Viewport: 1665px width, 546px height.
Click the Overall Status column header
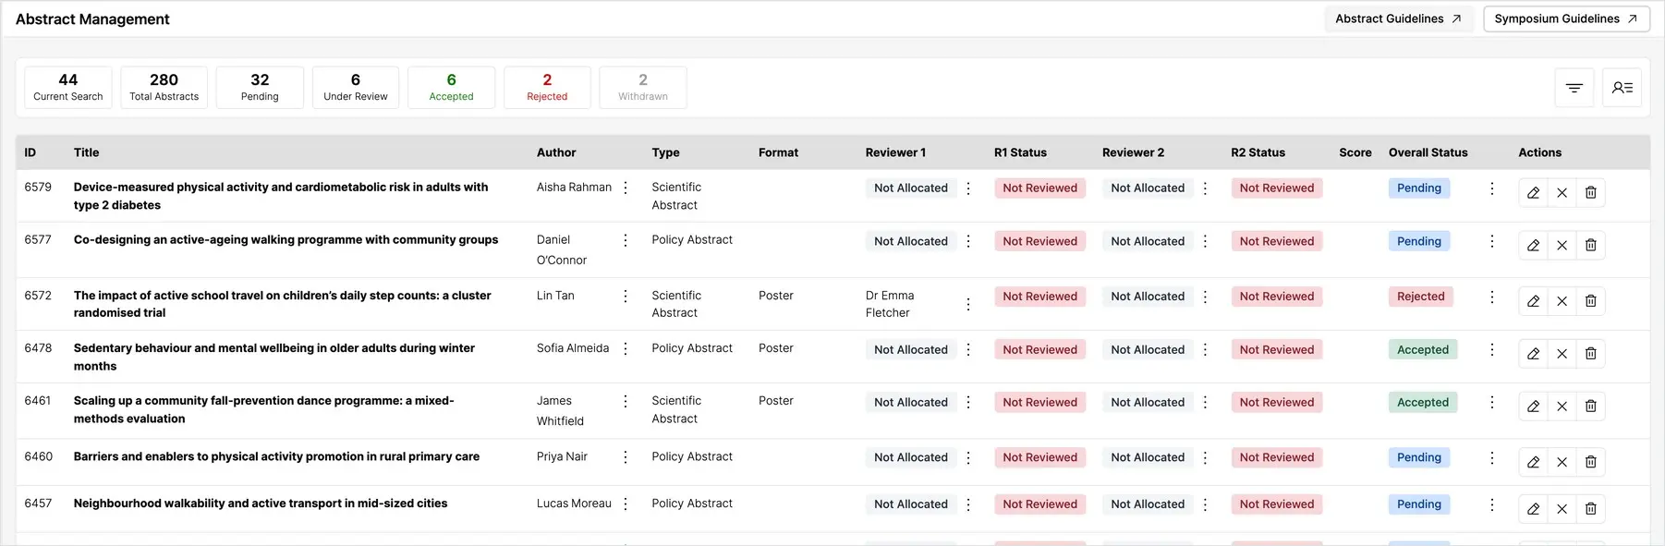[x=1428, y=152]
